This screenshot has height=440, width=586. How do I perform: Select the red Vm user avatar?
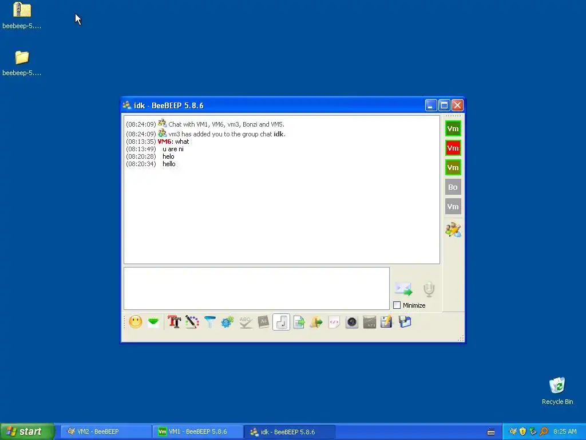pos(453,148)
